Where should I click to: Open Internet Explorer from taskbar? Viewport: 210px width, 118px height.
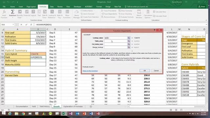point(10,114)
